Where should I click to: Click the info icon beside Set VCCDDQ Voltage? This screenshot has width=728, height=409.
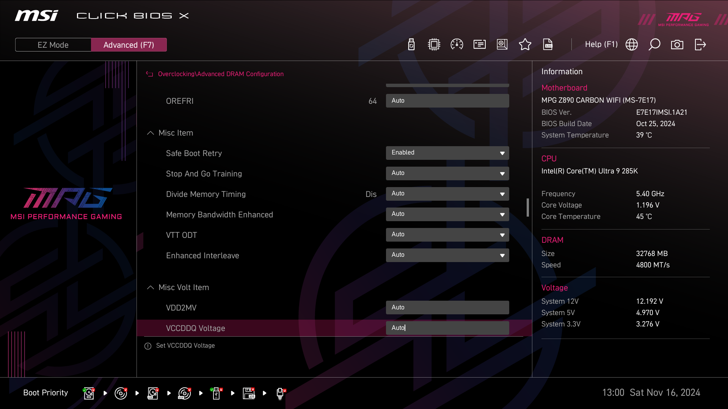pos(148,346)
